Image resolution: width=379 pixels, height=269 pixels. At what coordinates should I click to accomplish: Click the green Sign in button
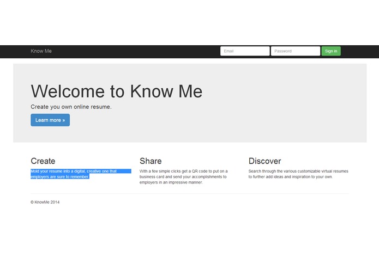coord(331,51)
